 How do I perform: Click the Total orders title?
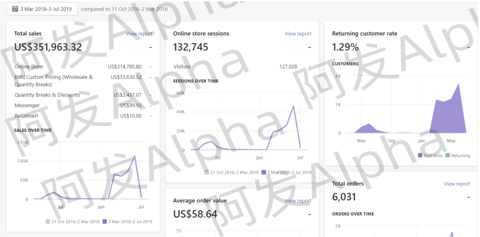[x=348, y=184]
